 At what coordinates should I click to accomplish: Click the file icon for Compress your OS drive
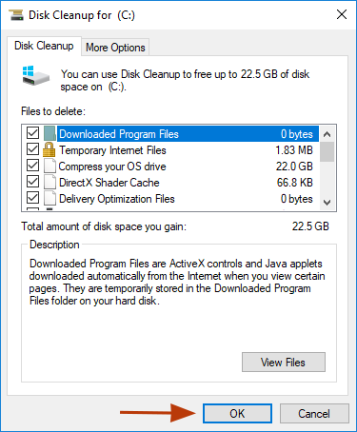pyautogui.click(x=50, y=166)
